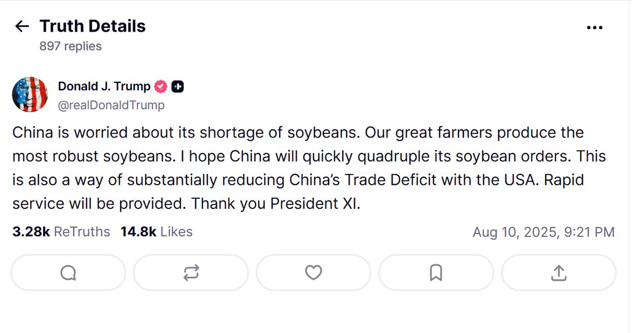View the 3.28k ReTruths list
Viewport: 632px width, 333px height.
point(61,232)
